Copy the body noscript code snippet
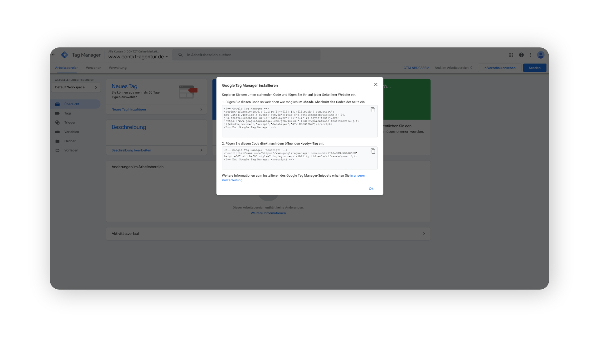 tap(373, 151)
